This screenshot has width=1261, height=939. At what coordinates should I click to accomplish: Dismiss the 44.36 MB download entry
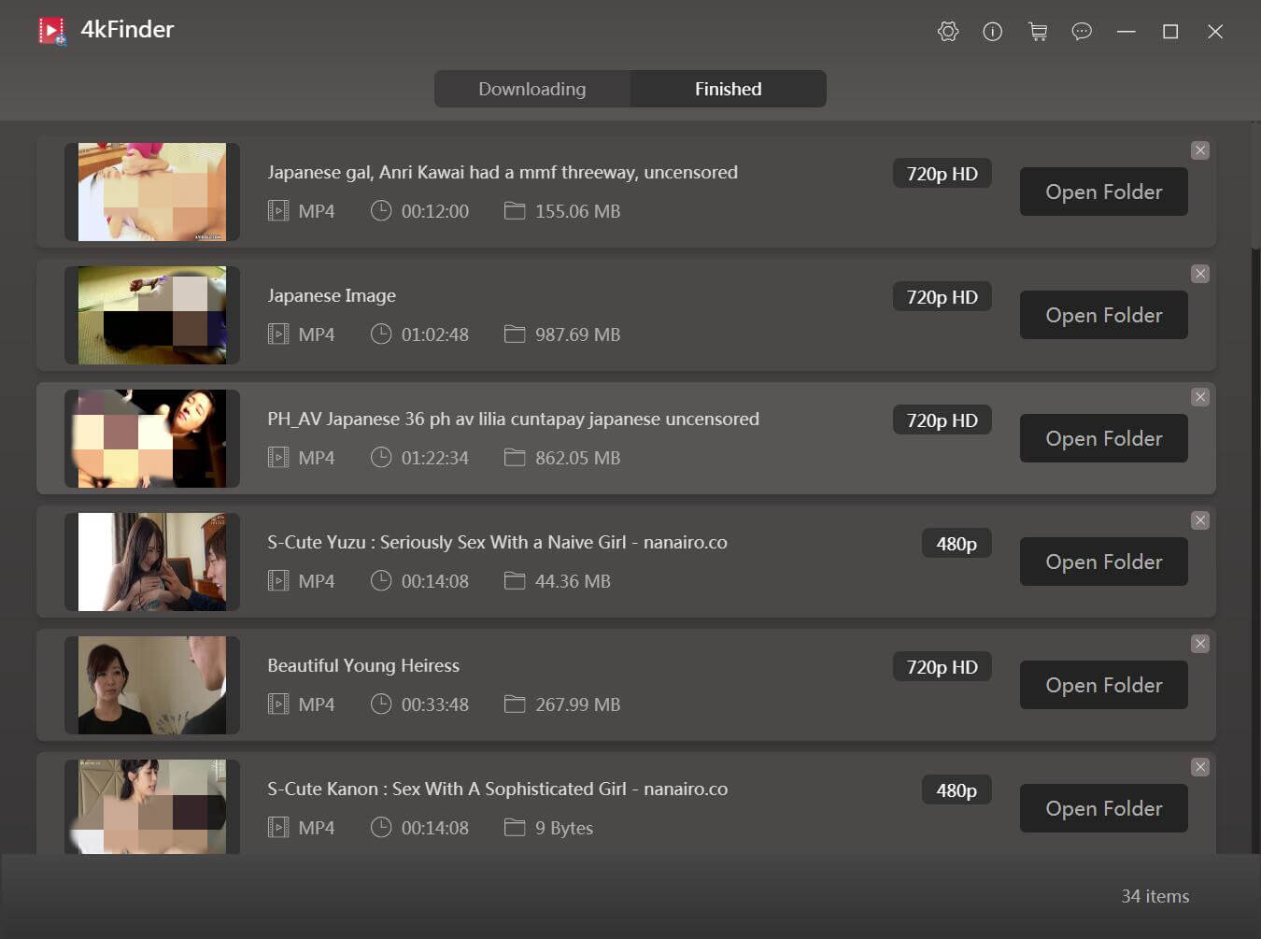click(1200, 520)
